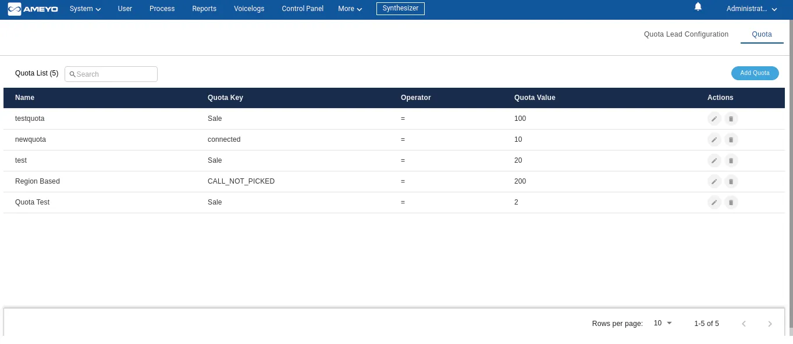Edit the Quota Test entry
Screen dimensions: 793x344
point(714,202)
